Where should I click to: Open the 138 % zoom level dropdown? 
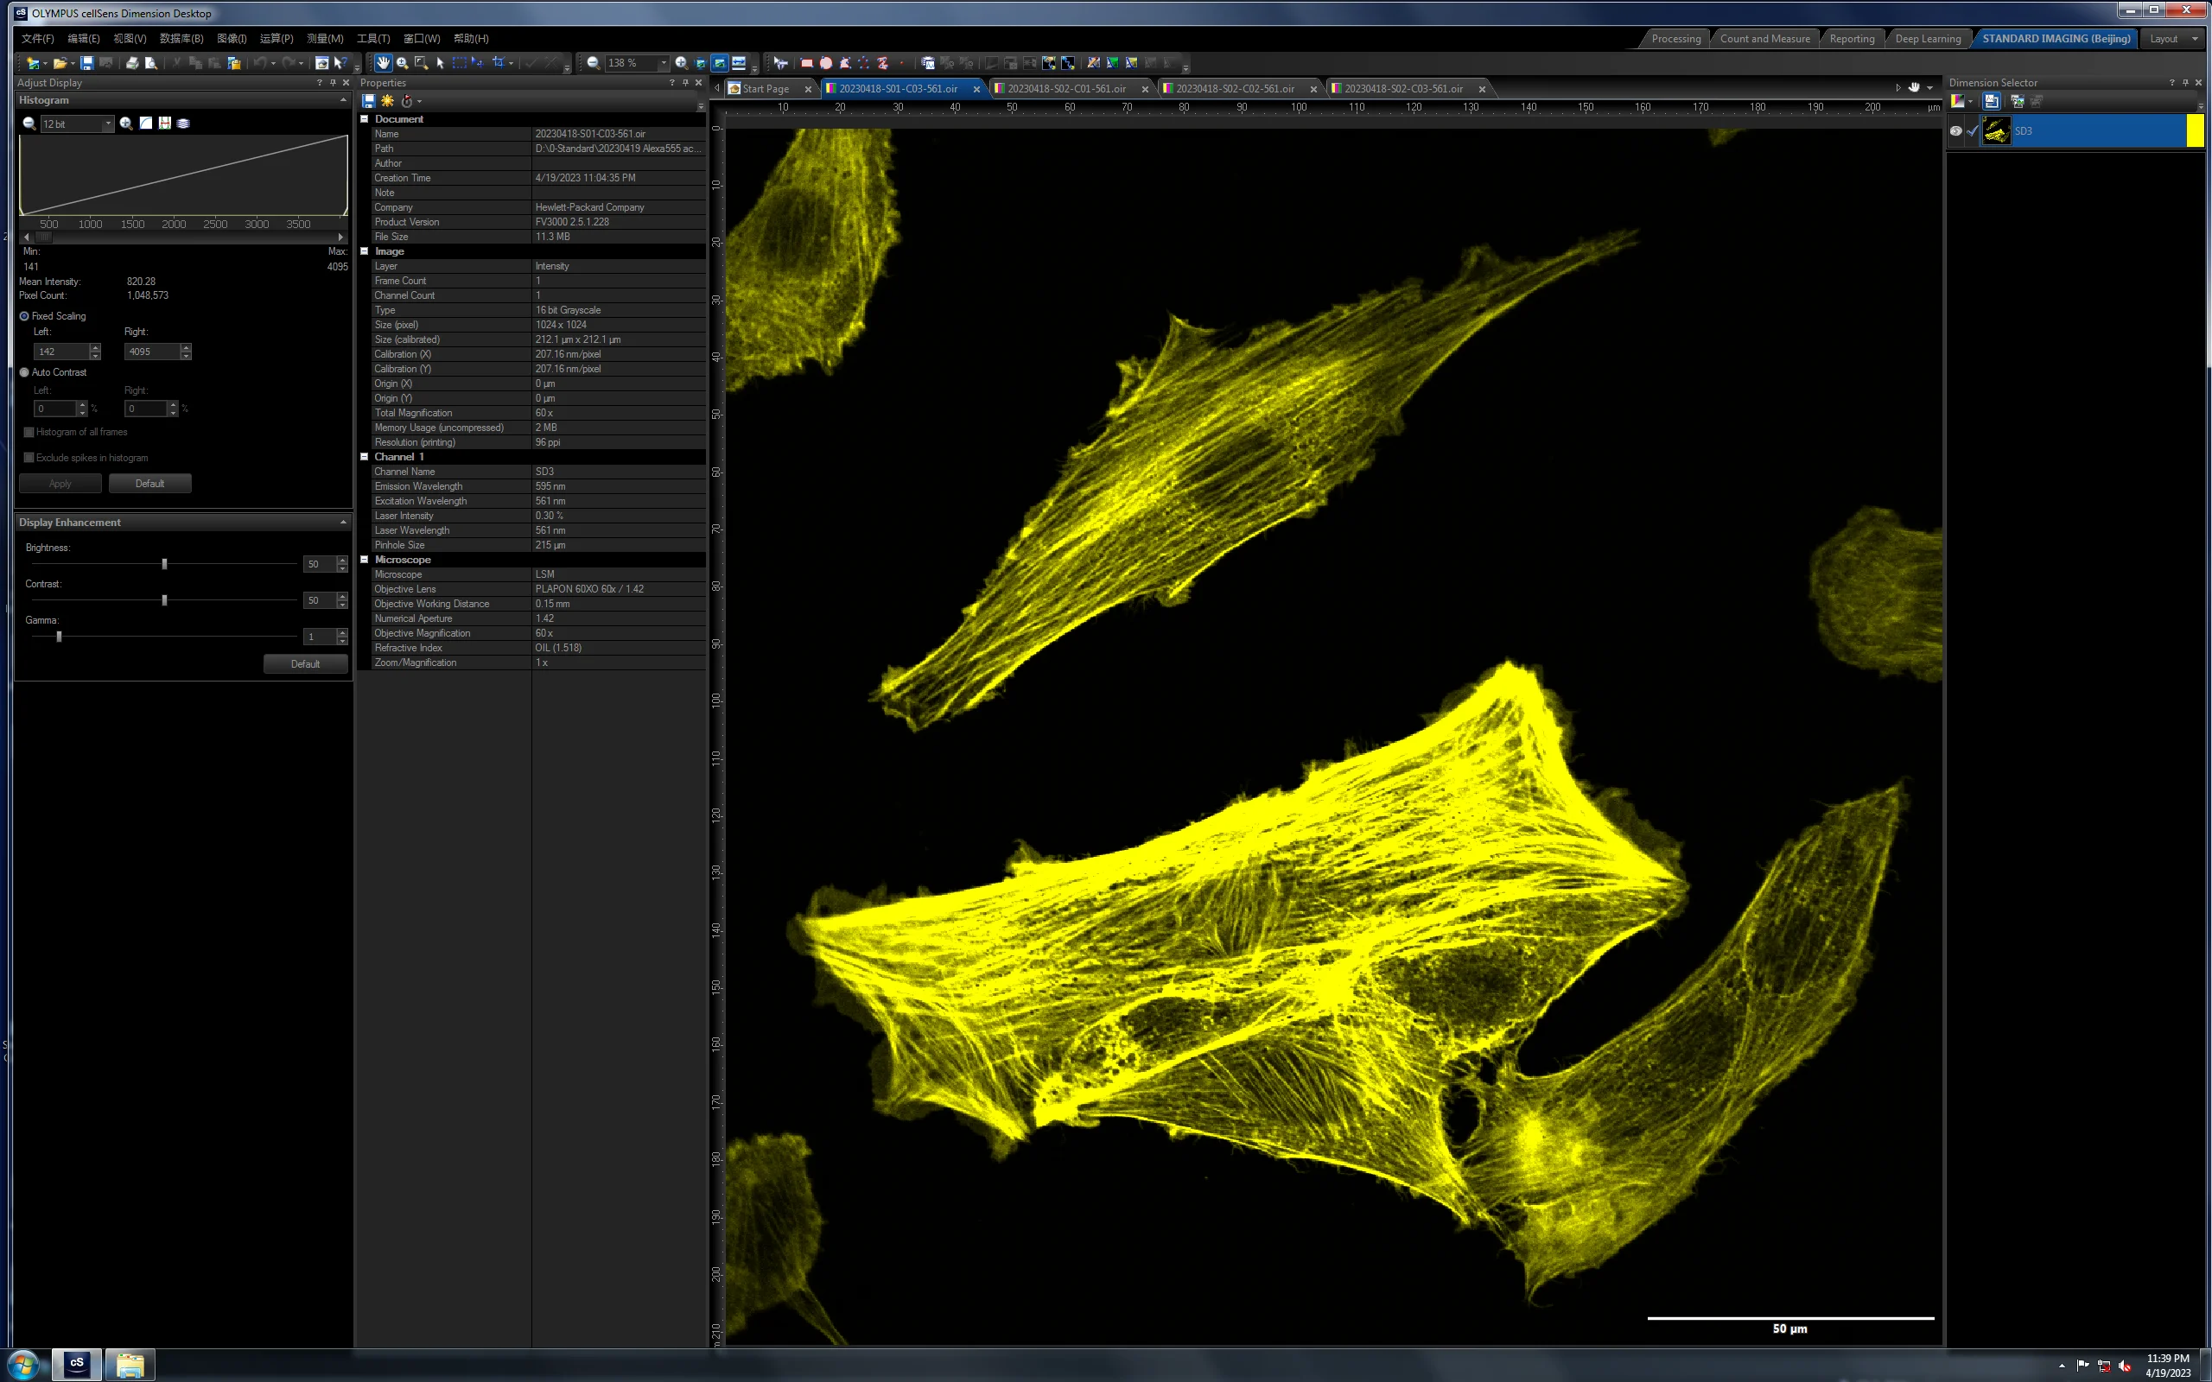coord(664,63)
